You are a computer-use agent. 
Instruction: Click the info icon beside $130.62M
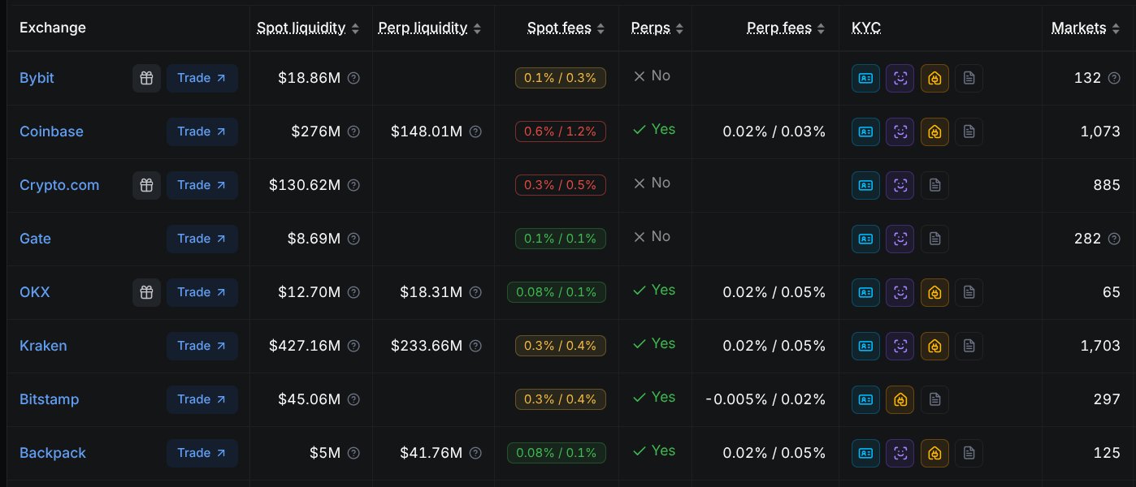click(353, 185)
